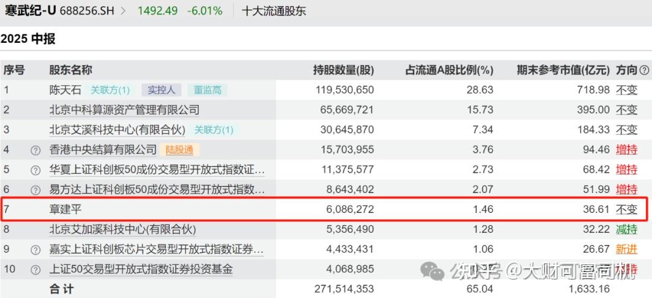This screenshot has width=652, height=298.
Task: Click market value 718.98
Action: [x=593, y=90]
